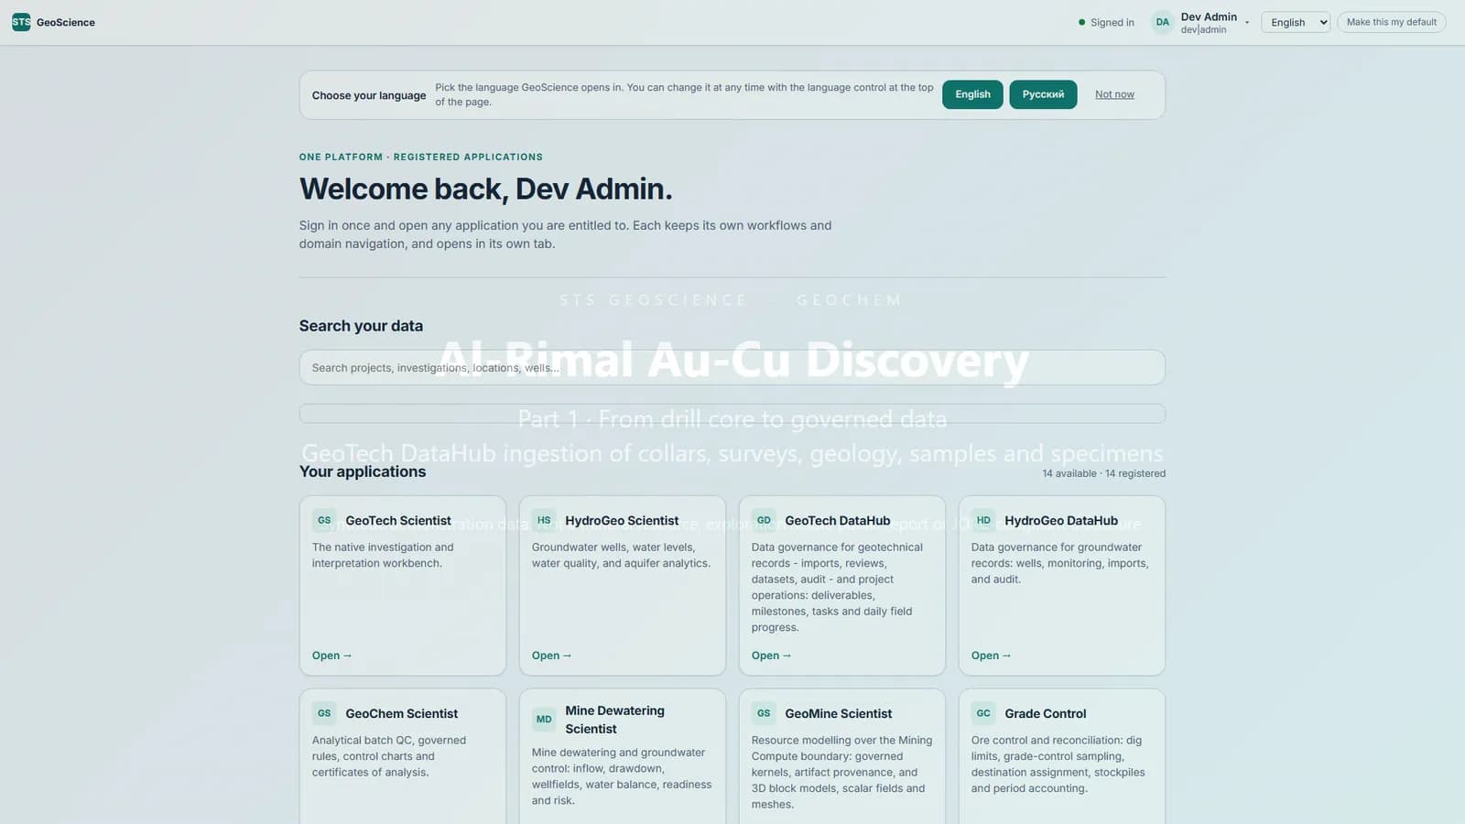1465x824 pixels.
Task: Click the 'Choose your language' label
Action: pyautogui.click(x=369, y=95)
